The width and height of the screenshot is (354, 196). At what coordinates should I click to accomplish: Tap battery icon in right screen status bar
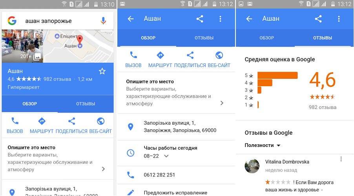[333, 4]
